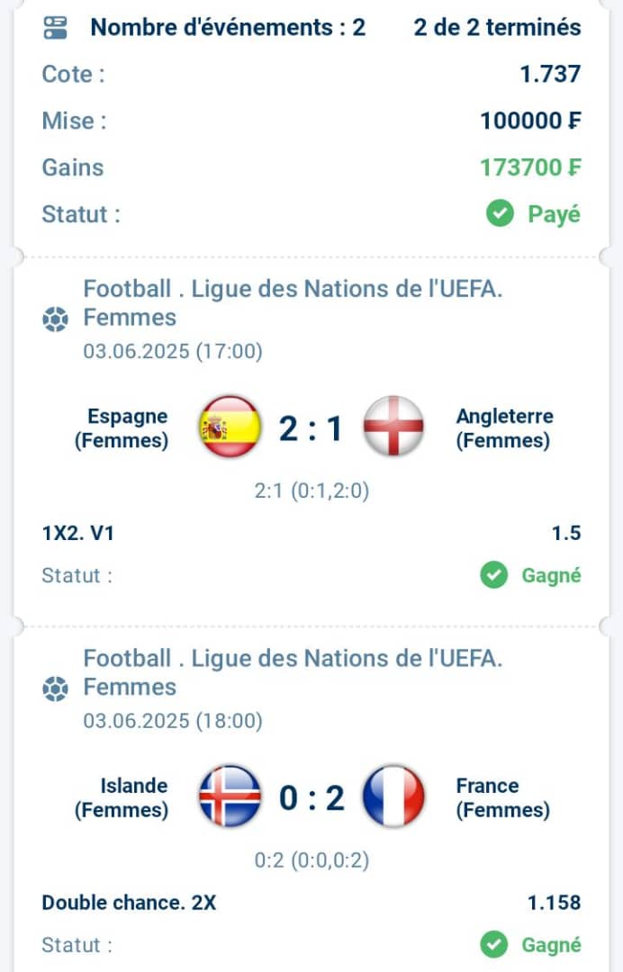Image resolution: width=623 pixels, height=972 pixels.
Task: Click the green Payé checkmark icon
Action: pos(500,214)
